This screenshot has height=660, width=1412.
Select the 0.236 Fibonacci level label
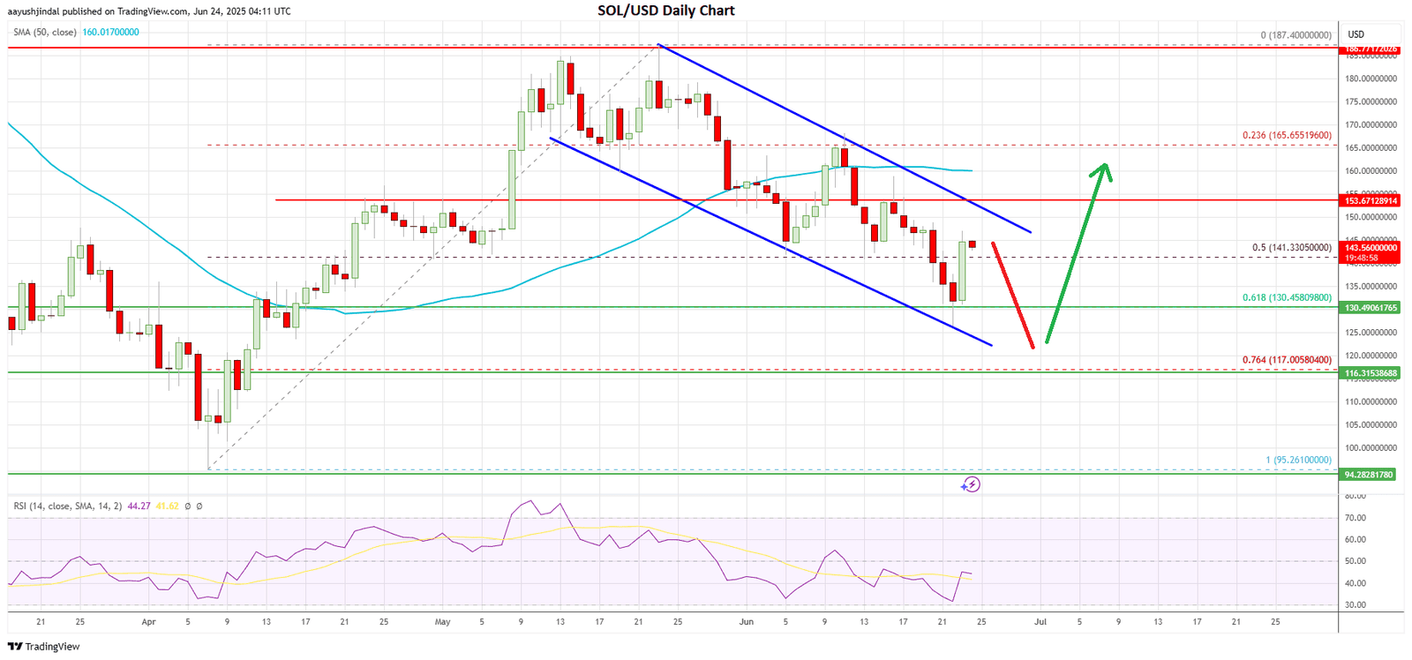1287,136
